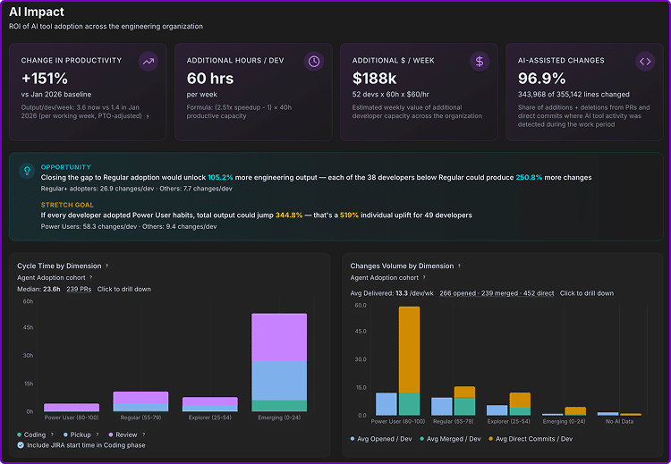Click the trending-up arrow icon on the productivity card
This screenshot has height=464, width=671.
point(149,62)
